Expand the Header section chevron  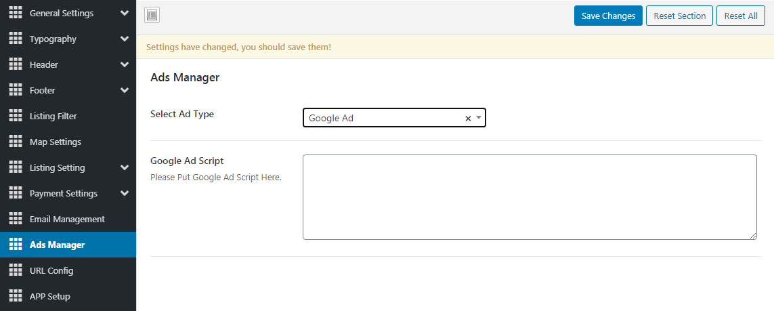tap(124, 64)
